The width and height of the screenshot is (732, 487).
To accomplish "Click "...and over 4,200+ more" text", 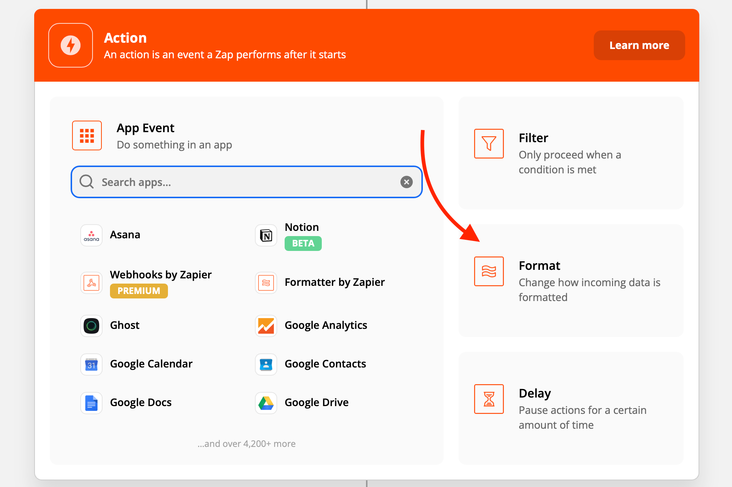I will pyautogui.click(x=247, y=444).
